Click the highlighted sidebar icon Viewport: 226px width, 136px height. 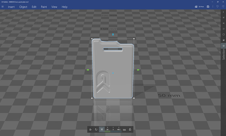(224, 46)
